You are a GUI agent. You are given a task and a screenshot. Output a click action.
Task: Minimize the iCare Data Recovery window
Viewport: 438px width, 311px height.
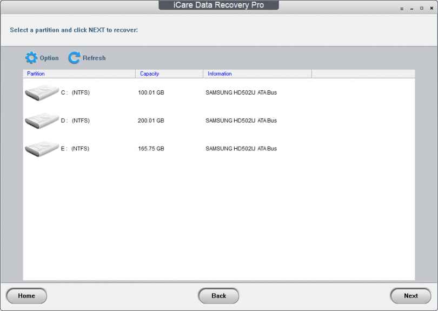412,8
